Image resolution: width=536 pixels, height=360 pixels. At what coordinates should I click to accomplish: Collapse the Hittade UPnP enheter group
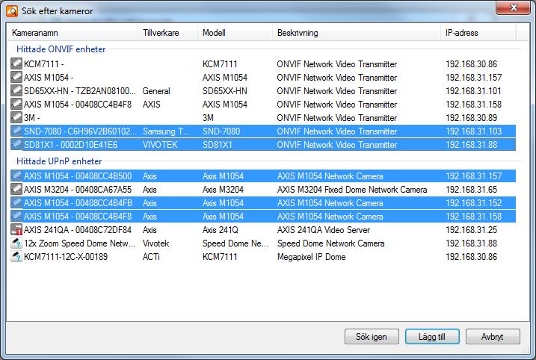(59, 161)
